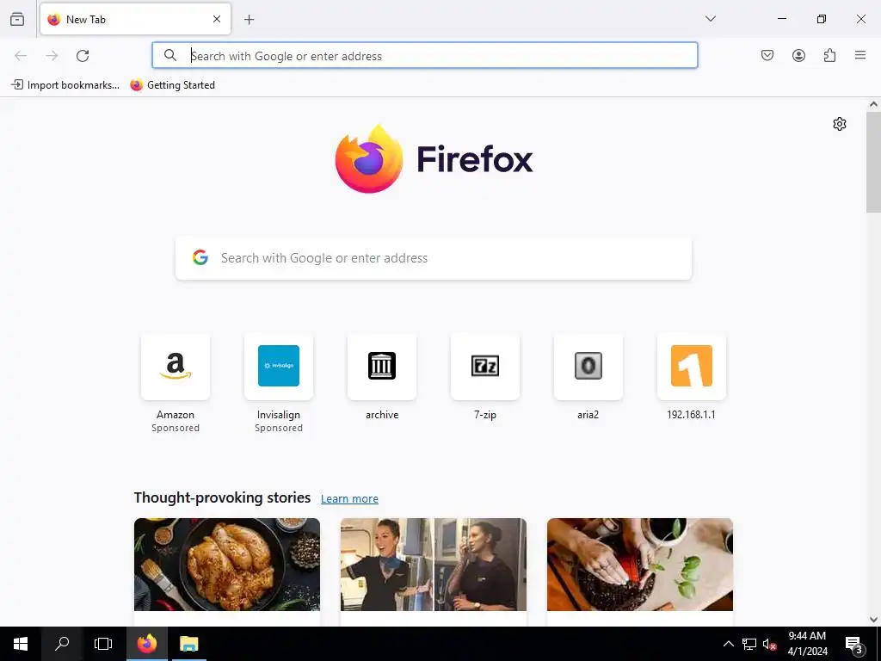Open the roasted chicken story thumbnail

click(x=227, y=565)
